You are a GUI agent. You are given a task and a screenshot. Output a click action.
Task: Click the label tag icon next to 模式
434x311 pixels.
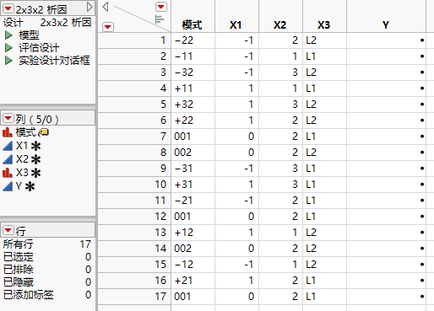coord(44,132)
